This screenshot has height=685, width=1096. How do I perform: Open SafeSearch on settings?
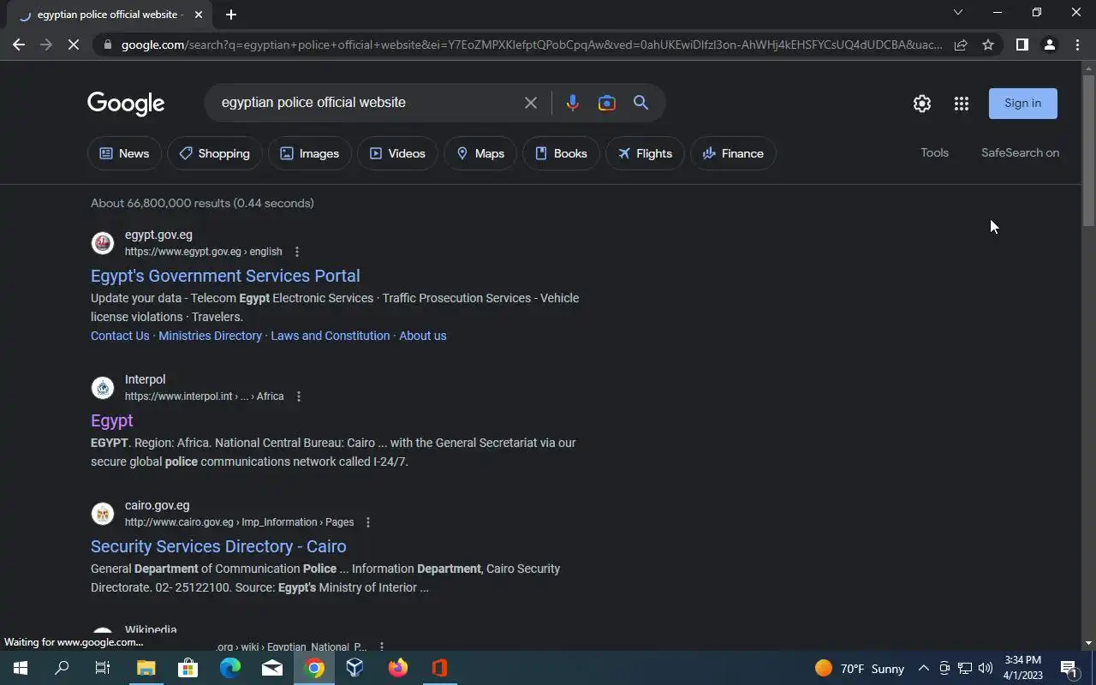(1020, 152)
